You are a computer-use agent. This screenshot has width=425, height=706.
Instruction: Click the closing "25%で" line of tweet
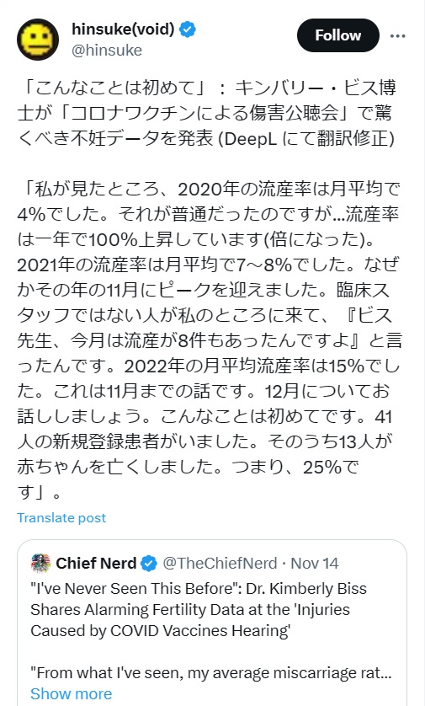188,468
